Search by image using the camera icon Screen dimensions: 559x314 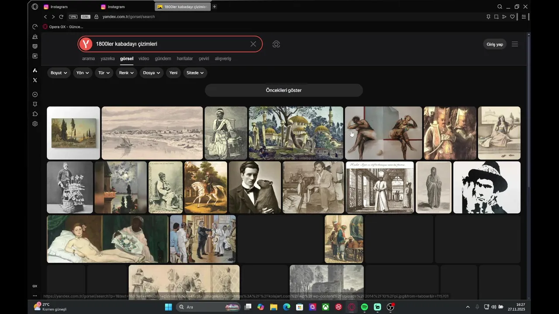tap(276, 44)
